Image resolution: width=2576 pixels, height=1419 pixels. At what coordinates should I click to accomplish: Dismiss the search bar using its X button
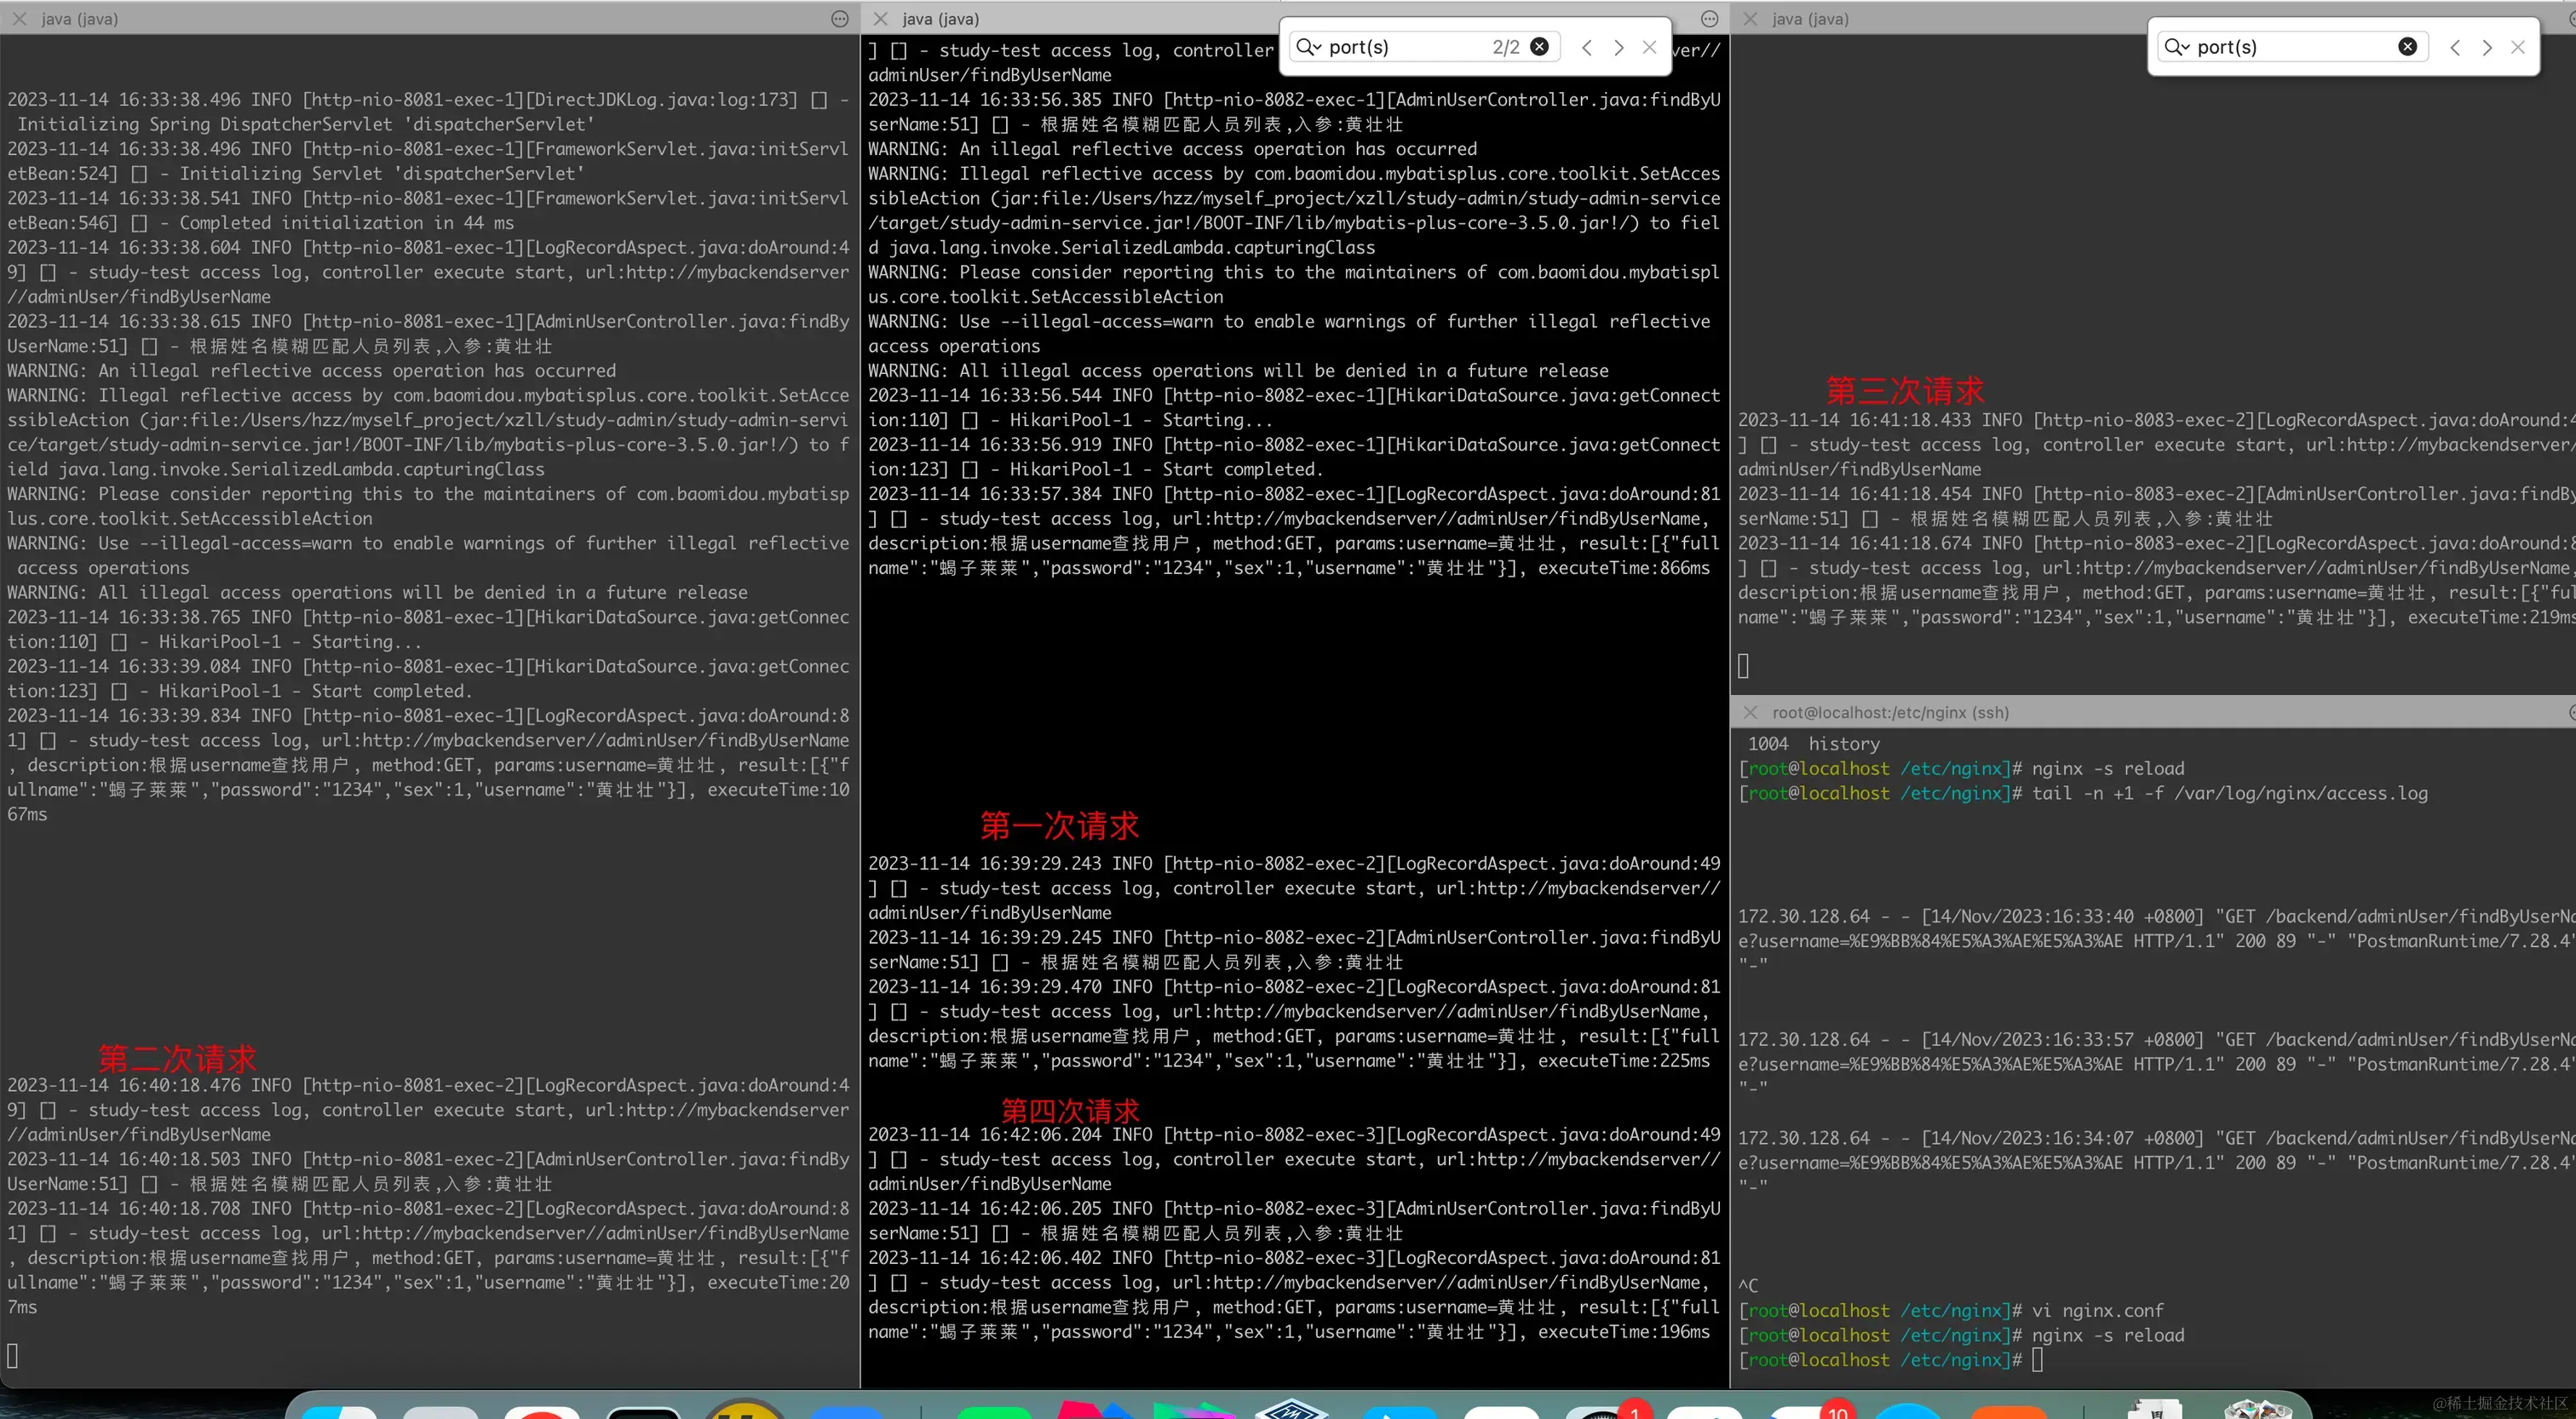click(x=1650, y=46)
